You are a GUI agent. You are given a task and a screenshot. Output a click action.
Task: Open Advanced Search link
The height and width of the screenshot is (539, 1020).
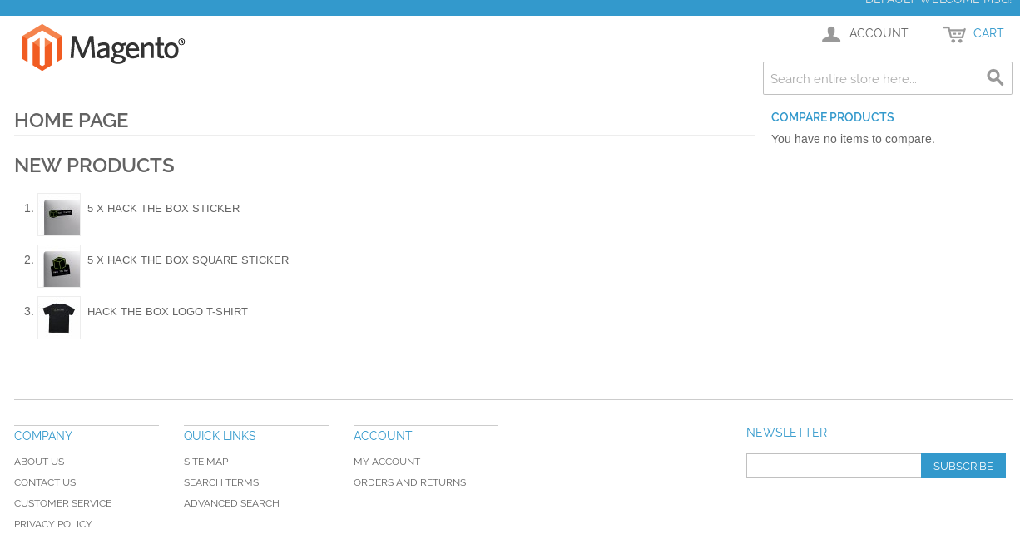[231, 503]
